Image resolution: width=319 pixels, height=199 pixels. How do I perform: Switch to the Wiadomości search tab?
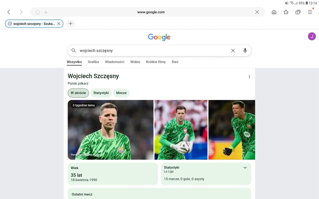(115, 62)
